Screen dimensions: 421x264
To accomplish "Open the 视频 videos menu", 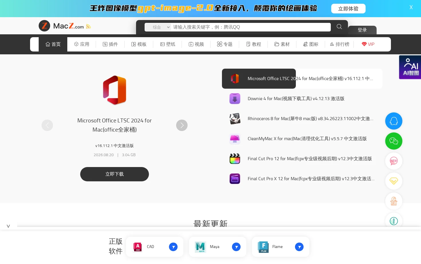I will 196,44.
